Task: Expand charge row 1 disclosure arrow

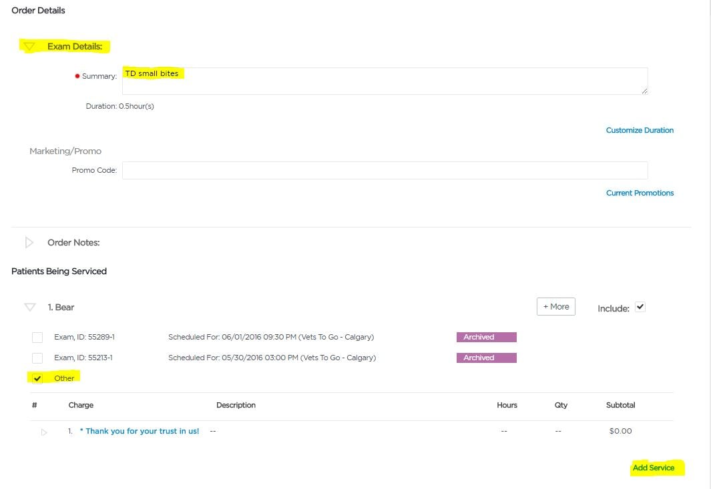Action: (44, 432)
